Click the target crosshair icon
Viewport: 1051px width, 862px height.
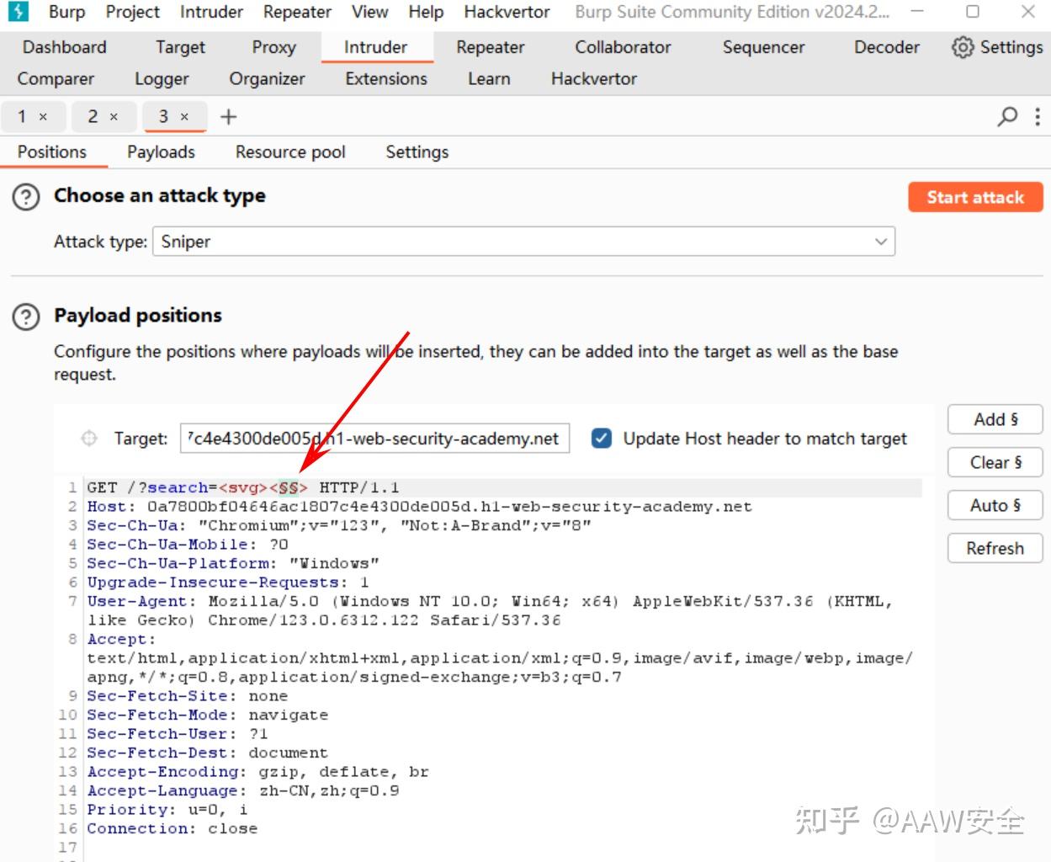(x=88, y=438)
